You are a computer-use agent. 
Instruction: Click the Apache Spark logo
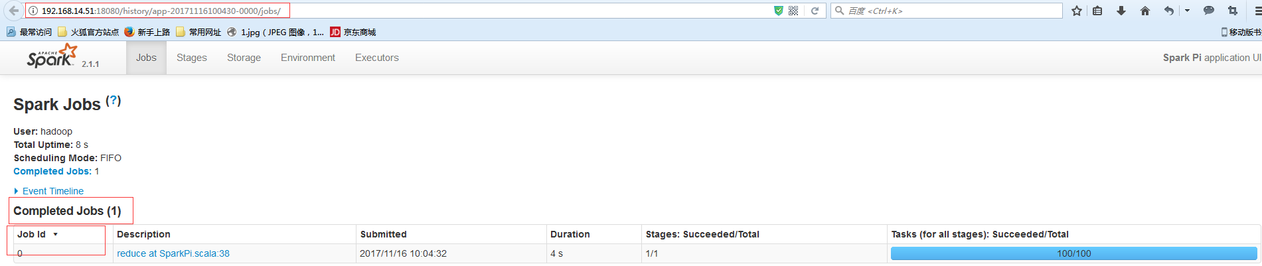pos(52,56)
